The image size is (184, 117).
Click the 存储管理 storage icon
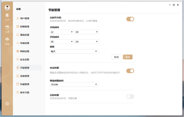(x=17, y=84)
